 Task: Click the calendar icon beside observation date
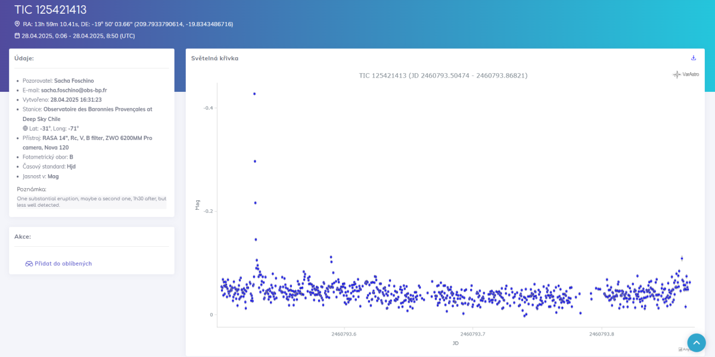point(17,36)
